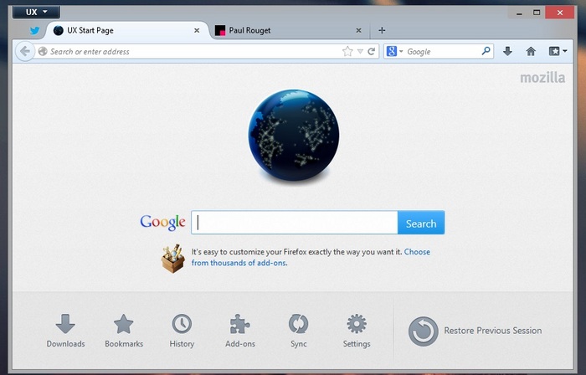Screen dimensions: 586x375
Task: Go to home page via house icon
Action: point(531,51)
